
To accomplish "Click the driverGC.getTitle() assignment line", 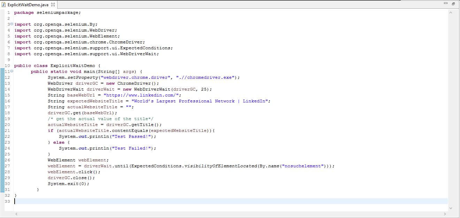I will click(105, 125).
